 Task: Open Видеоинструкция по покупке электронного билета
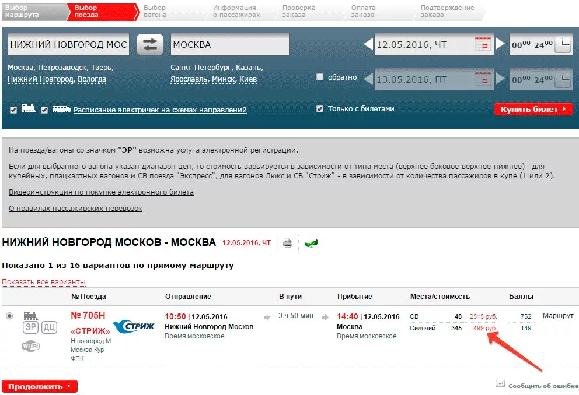[101, 192]
